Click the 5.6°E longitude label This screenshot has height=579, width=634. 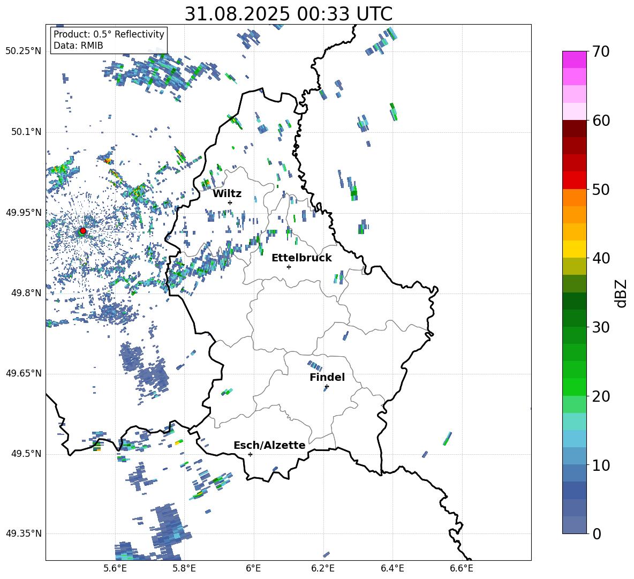[115, 568]
